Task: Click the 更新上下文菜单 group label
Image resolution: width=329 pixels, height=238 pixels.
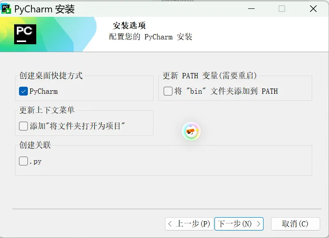Action: coord(47,110)
